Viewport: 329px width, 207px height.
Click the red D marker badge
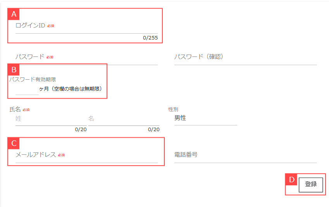(292, 180)
